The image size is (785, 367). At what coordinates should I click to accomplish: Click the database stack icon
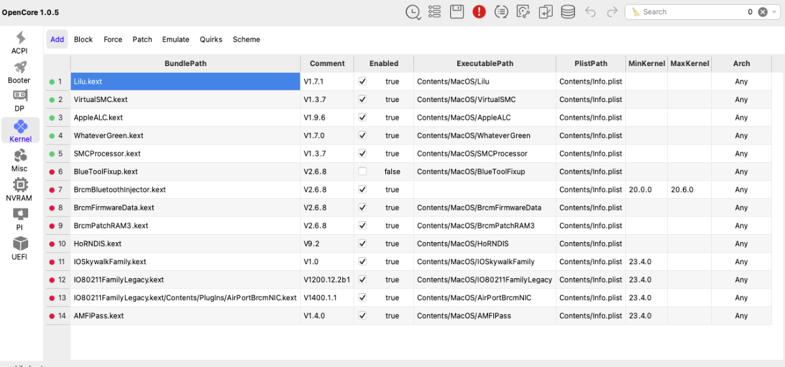coord(568,12)
